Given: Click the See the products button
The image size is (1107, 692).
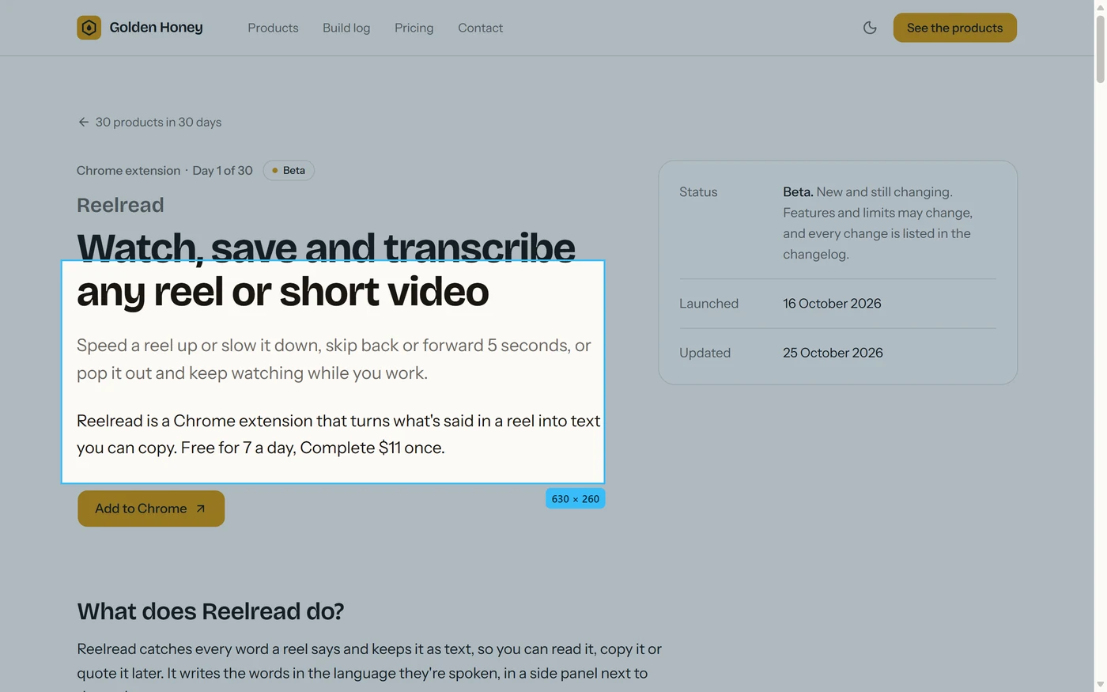Looking at the screenshot, I should [954, 28].
